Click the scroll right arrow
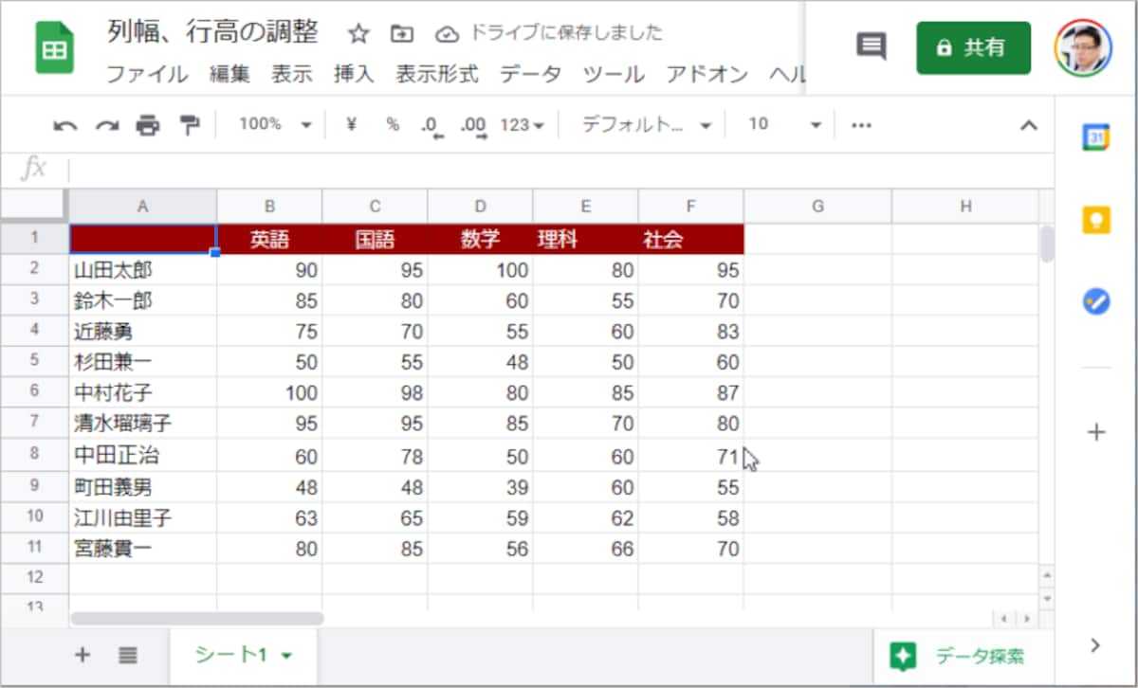 tap(1026, 619)
